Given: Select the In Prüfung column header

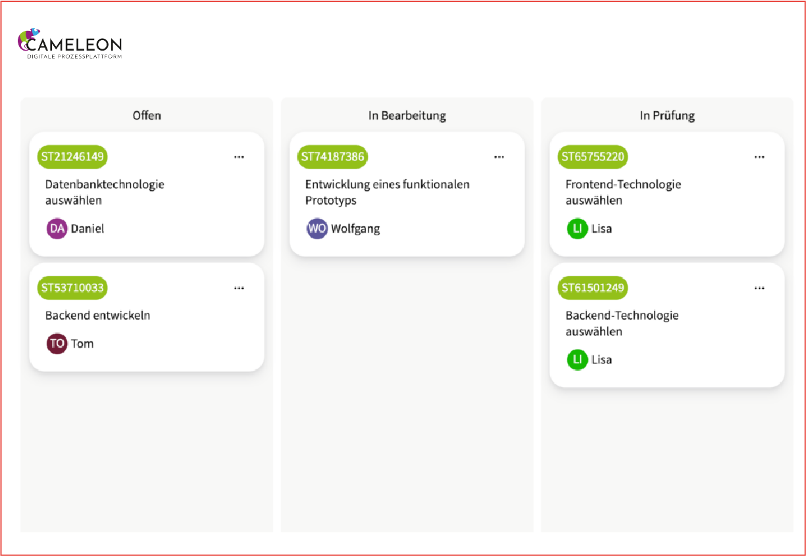Looking at the screenshot, I should pos(667,116).
